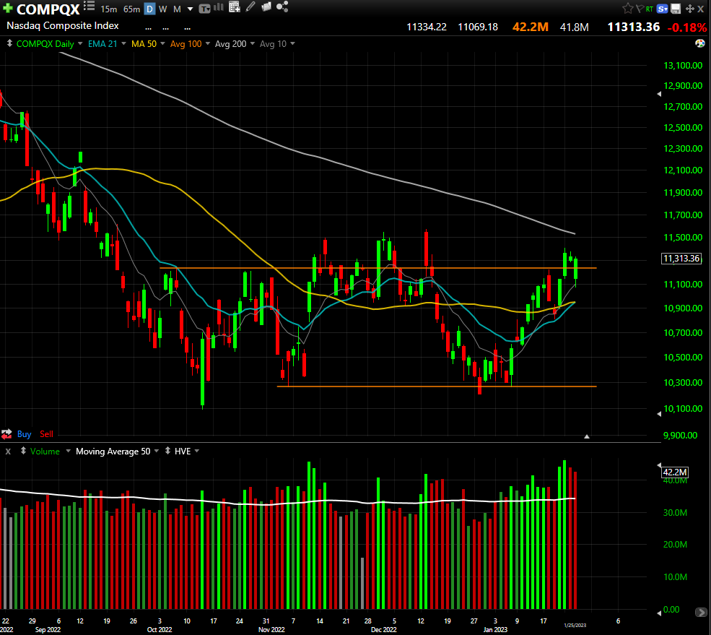Viewport: 711px width, 635px height.
Task: Click volume scale arrow marker at top
Action: (x=659, y=465)
